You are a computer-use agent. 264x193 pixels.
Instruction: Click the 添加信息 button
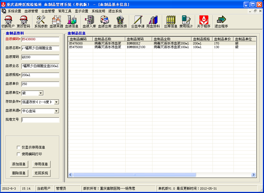(19, 164)
